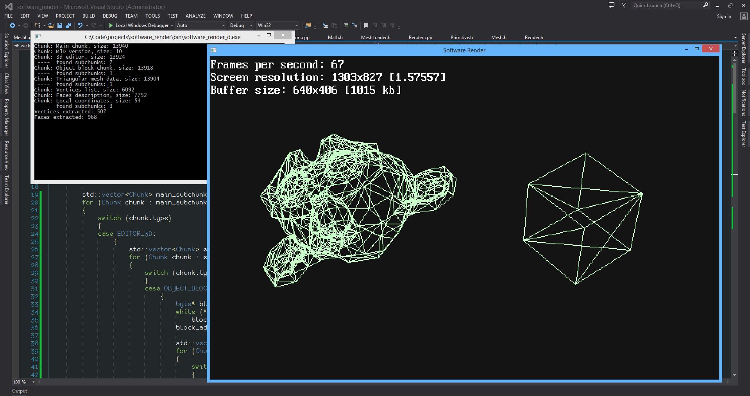Screen dimensions: 750x396
Task: Open the Property Manager side tab
Action: click(x=6, y=117)
